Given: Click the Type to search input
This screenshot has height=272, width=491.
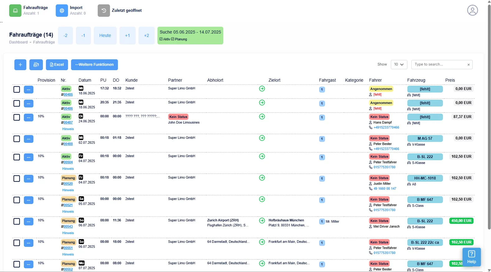Looking at the screenshot, I should click(x=439, y=64).
